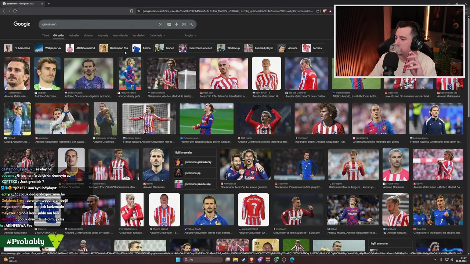Open the Shutterstock Griezmann image

(x=395, y=164)
